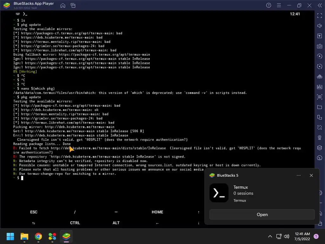Click the Install APK icon
The width and height of the screenshot is (325, 244).
point(320,87)
